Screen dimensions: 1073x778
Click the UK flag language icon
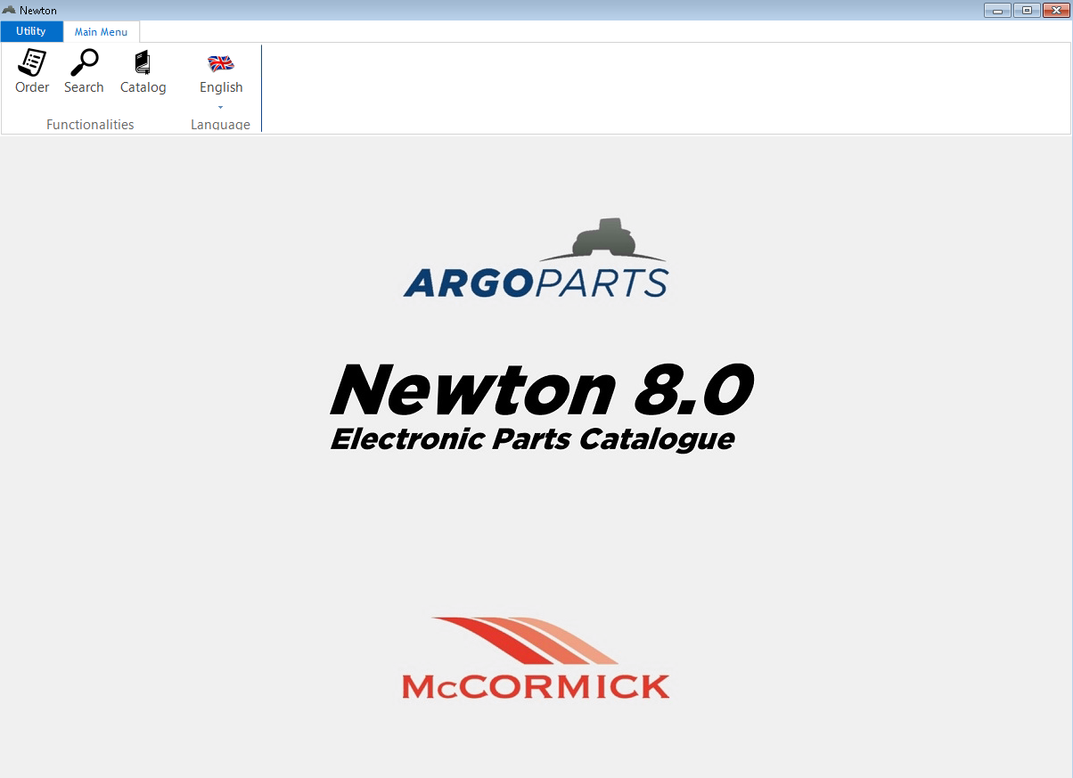220,63
